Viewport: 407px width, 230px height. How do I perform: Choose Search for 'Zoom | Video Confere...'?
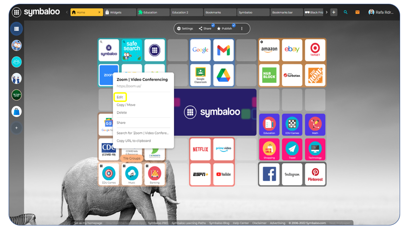142,133
